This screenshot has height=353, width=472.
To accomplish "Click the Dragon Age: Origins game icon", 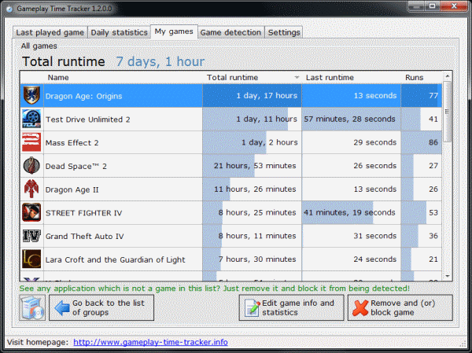I will 31,95.
